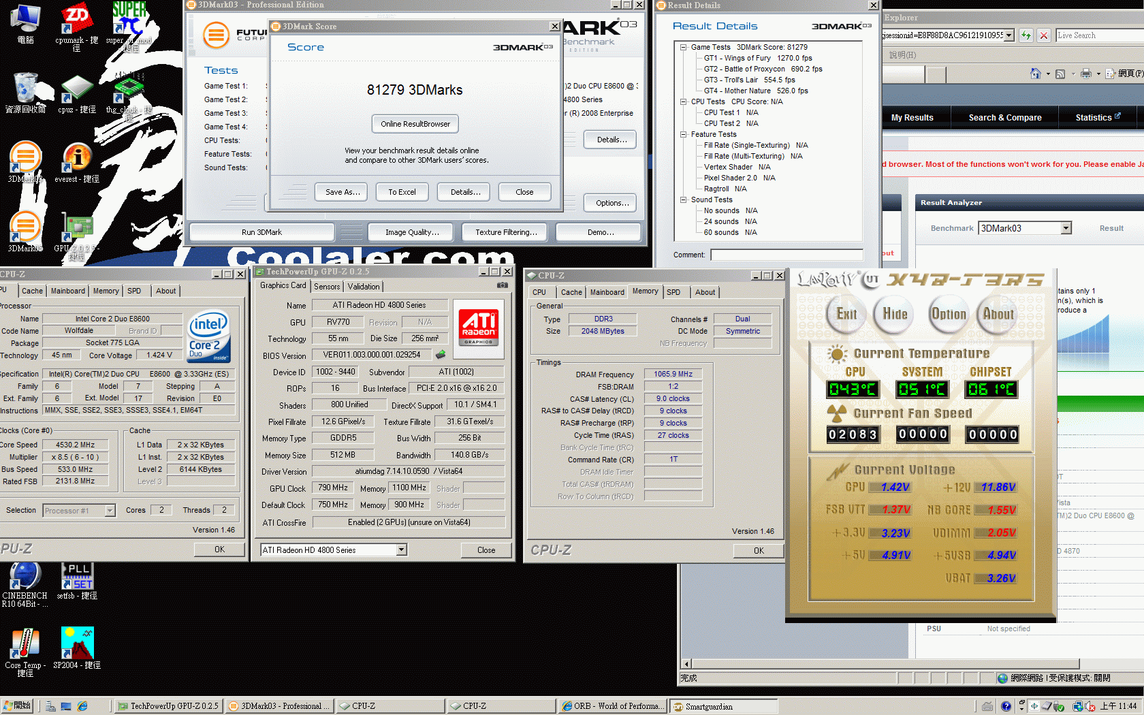
Task: Click the Online ResultBrowser button
Action: tap(415, 124)
